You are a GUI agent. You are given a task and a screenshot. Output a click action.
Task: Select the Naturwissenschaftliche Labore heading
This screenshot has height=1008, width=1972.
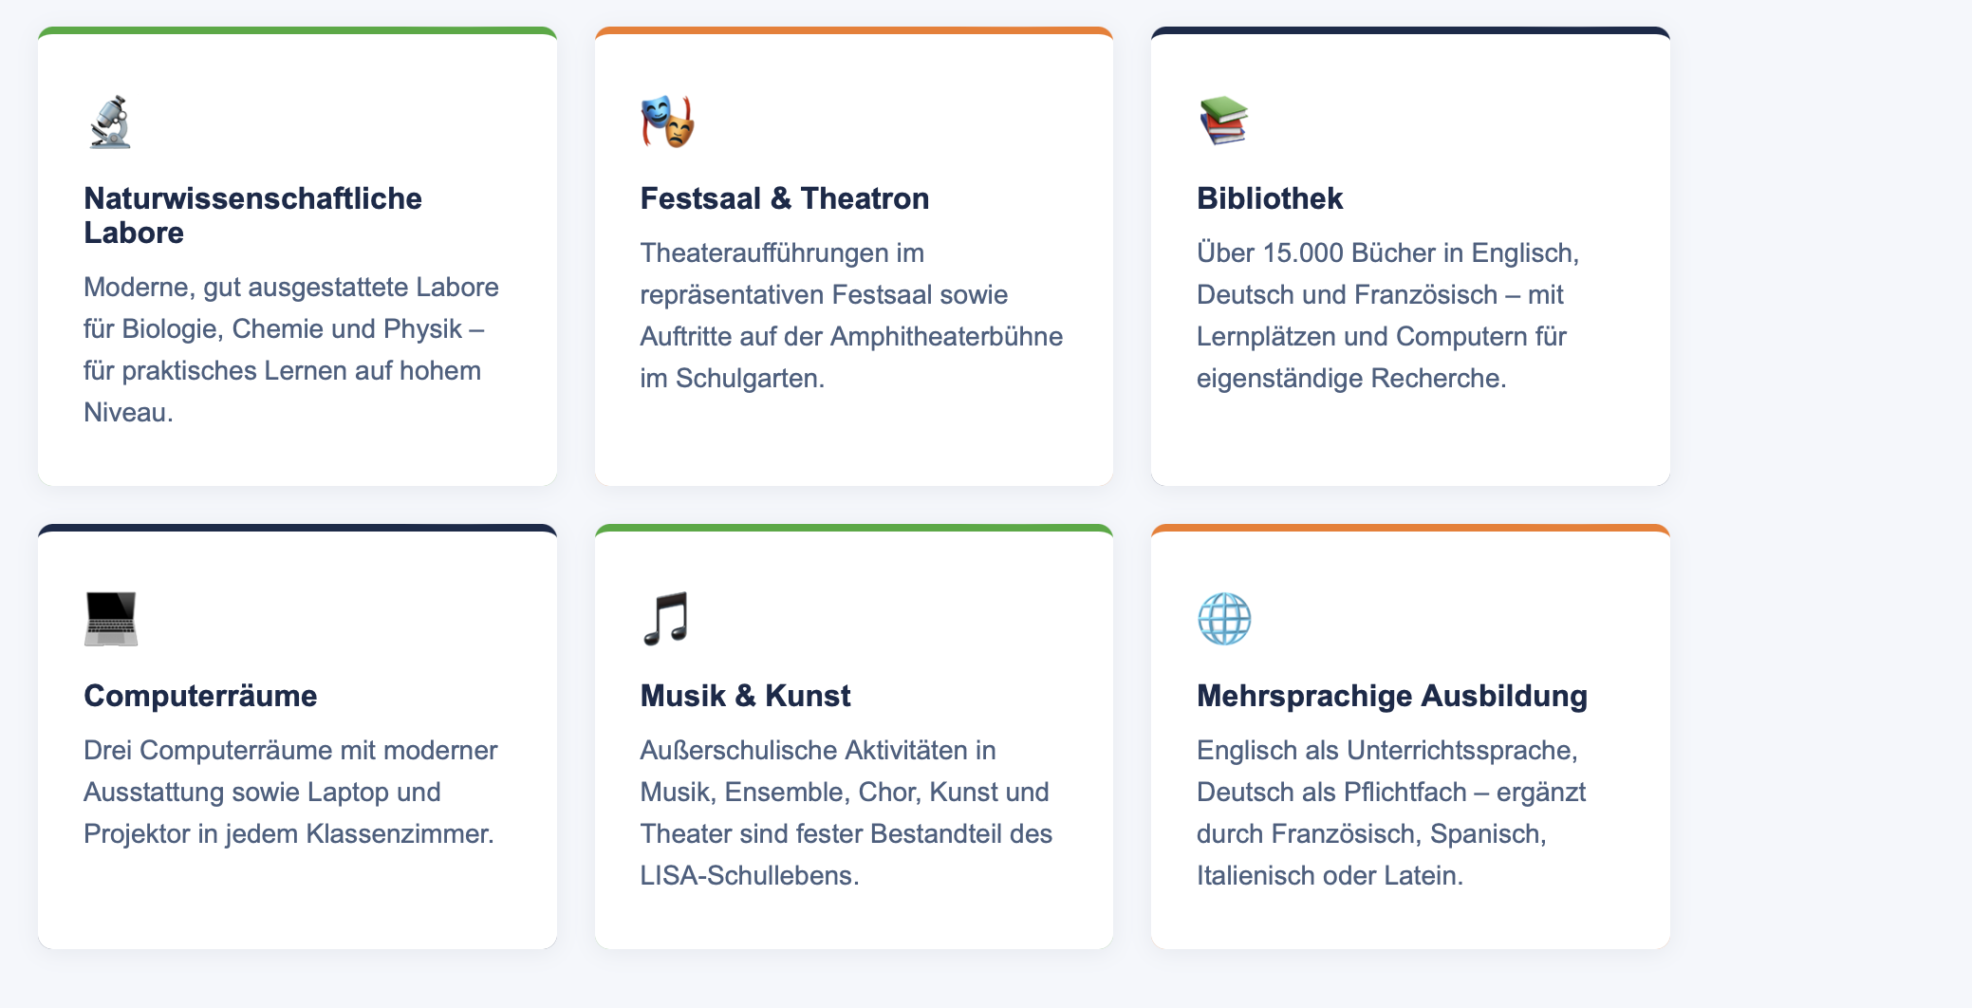252,215
